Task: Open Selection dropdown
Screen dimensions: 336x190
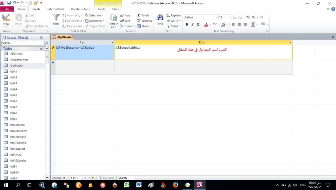Action: pos(94,15)
